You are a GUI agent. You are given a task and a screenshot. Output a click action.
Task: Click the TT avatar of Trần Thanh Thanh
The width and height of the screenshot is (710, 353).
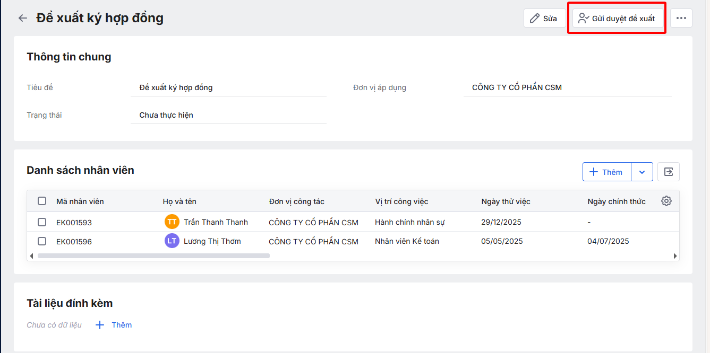click(x=172, y=222)
